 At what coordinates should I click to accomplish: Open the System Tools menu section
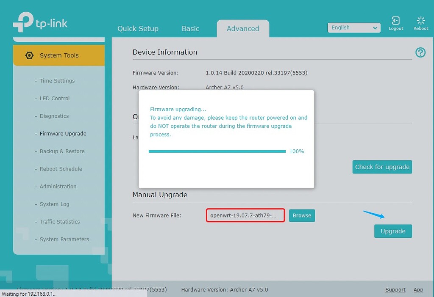point(58,55)
